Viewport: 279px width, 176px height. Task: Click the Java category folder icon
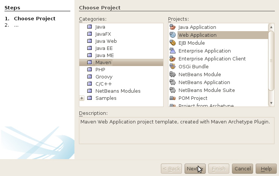(89, 27)
